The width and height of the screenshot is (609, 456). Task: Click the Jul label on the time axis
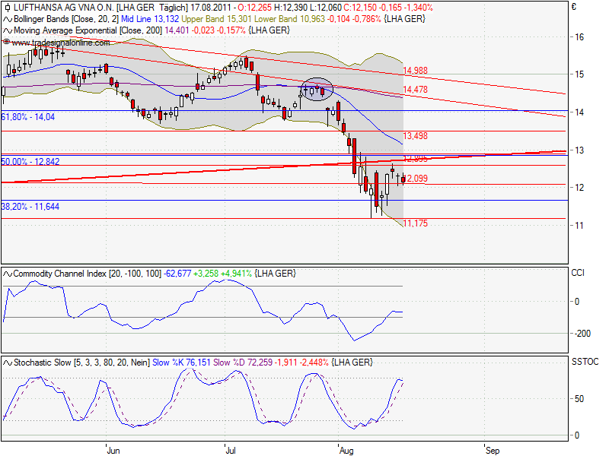[x=230, y=450]
